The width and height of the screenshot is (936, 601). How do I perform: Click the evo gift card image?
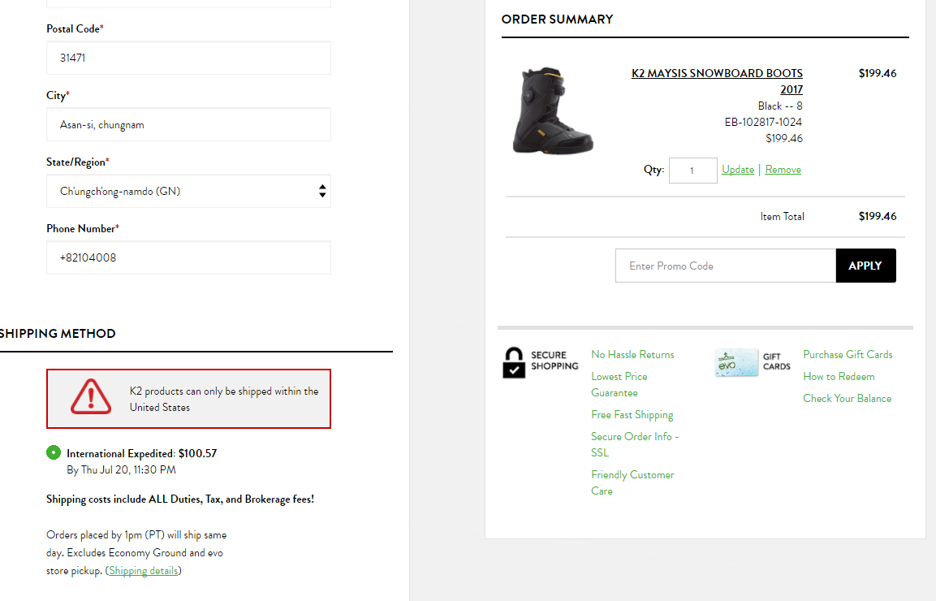(x=736, y=363)
